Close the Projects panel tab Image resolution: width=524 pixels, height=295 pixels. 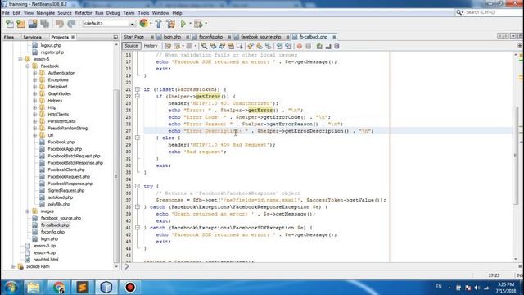coord(73,37)
